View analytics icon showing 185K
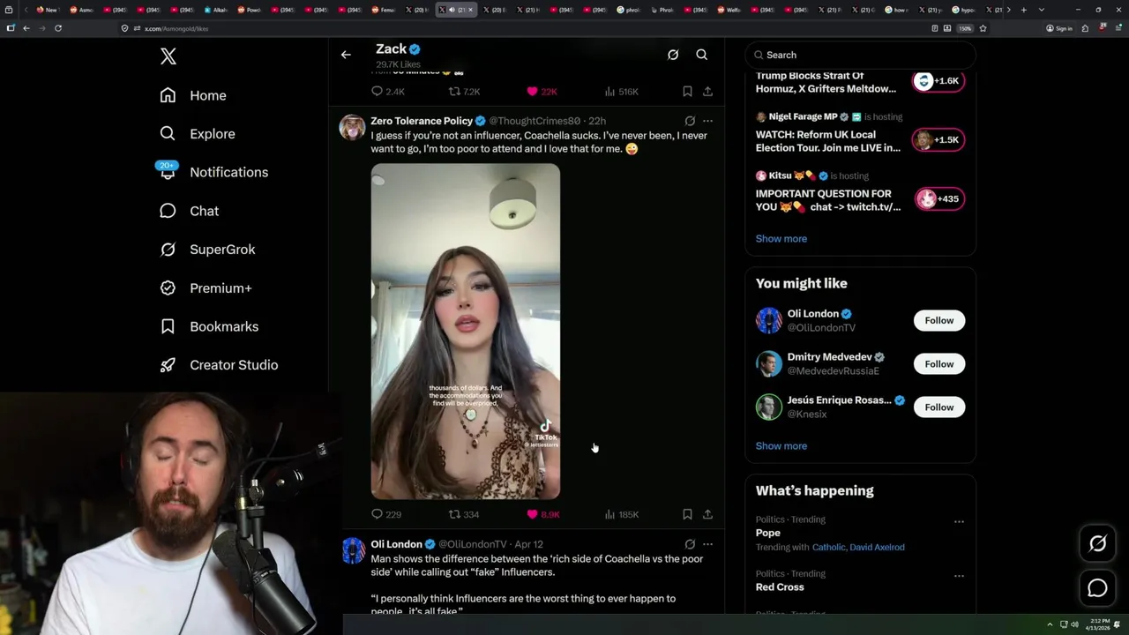This screenshot has height=635, width=1129. click(609, 514)
